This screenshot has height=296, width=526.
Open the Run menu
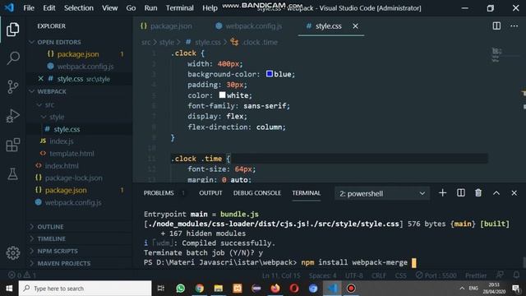tap(150, 7)
